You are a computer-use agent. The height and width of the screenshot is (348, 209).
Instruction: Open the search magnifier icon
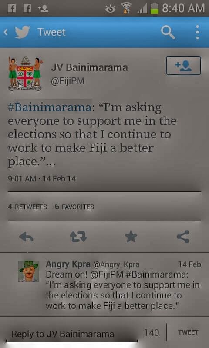(168, 32)
